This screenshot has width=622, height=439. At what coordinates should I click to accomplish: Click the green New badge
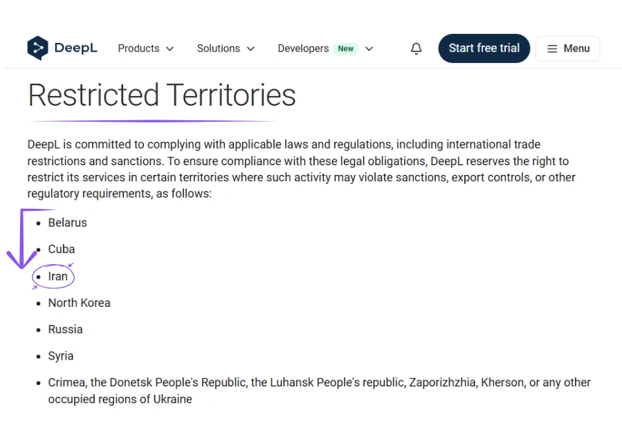point(345,48)
